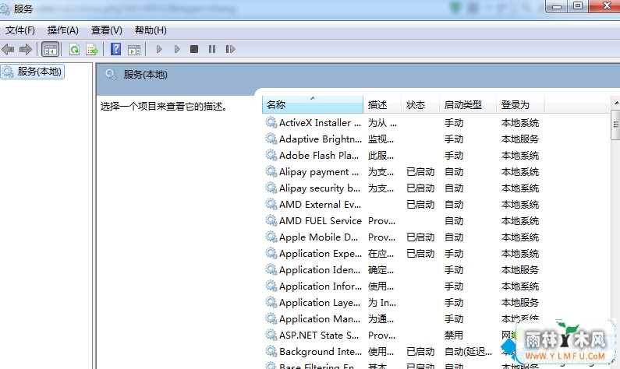Select the ASP.NET State Service row
The height and width of the screenshot is (369, 620).
pos(403,335)
